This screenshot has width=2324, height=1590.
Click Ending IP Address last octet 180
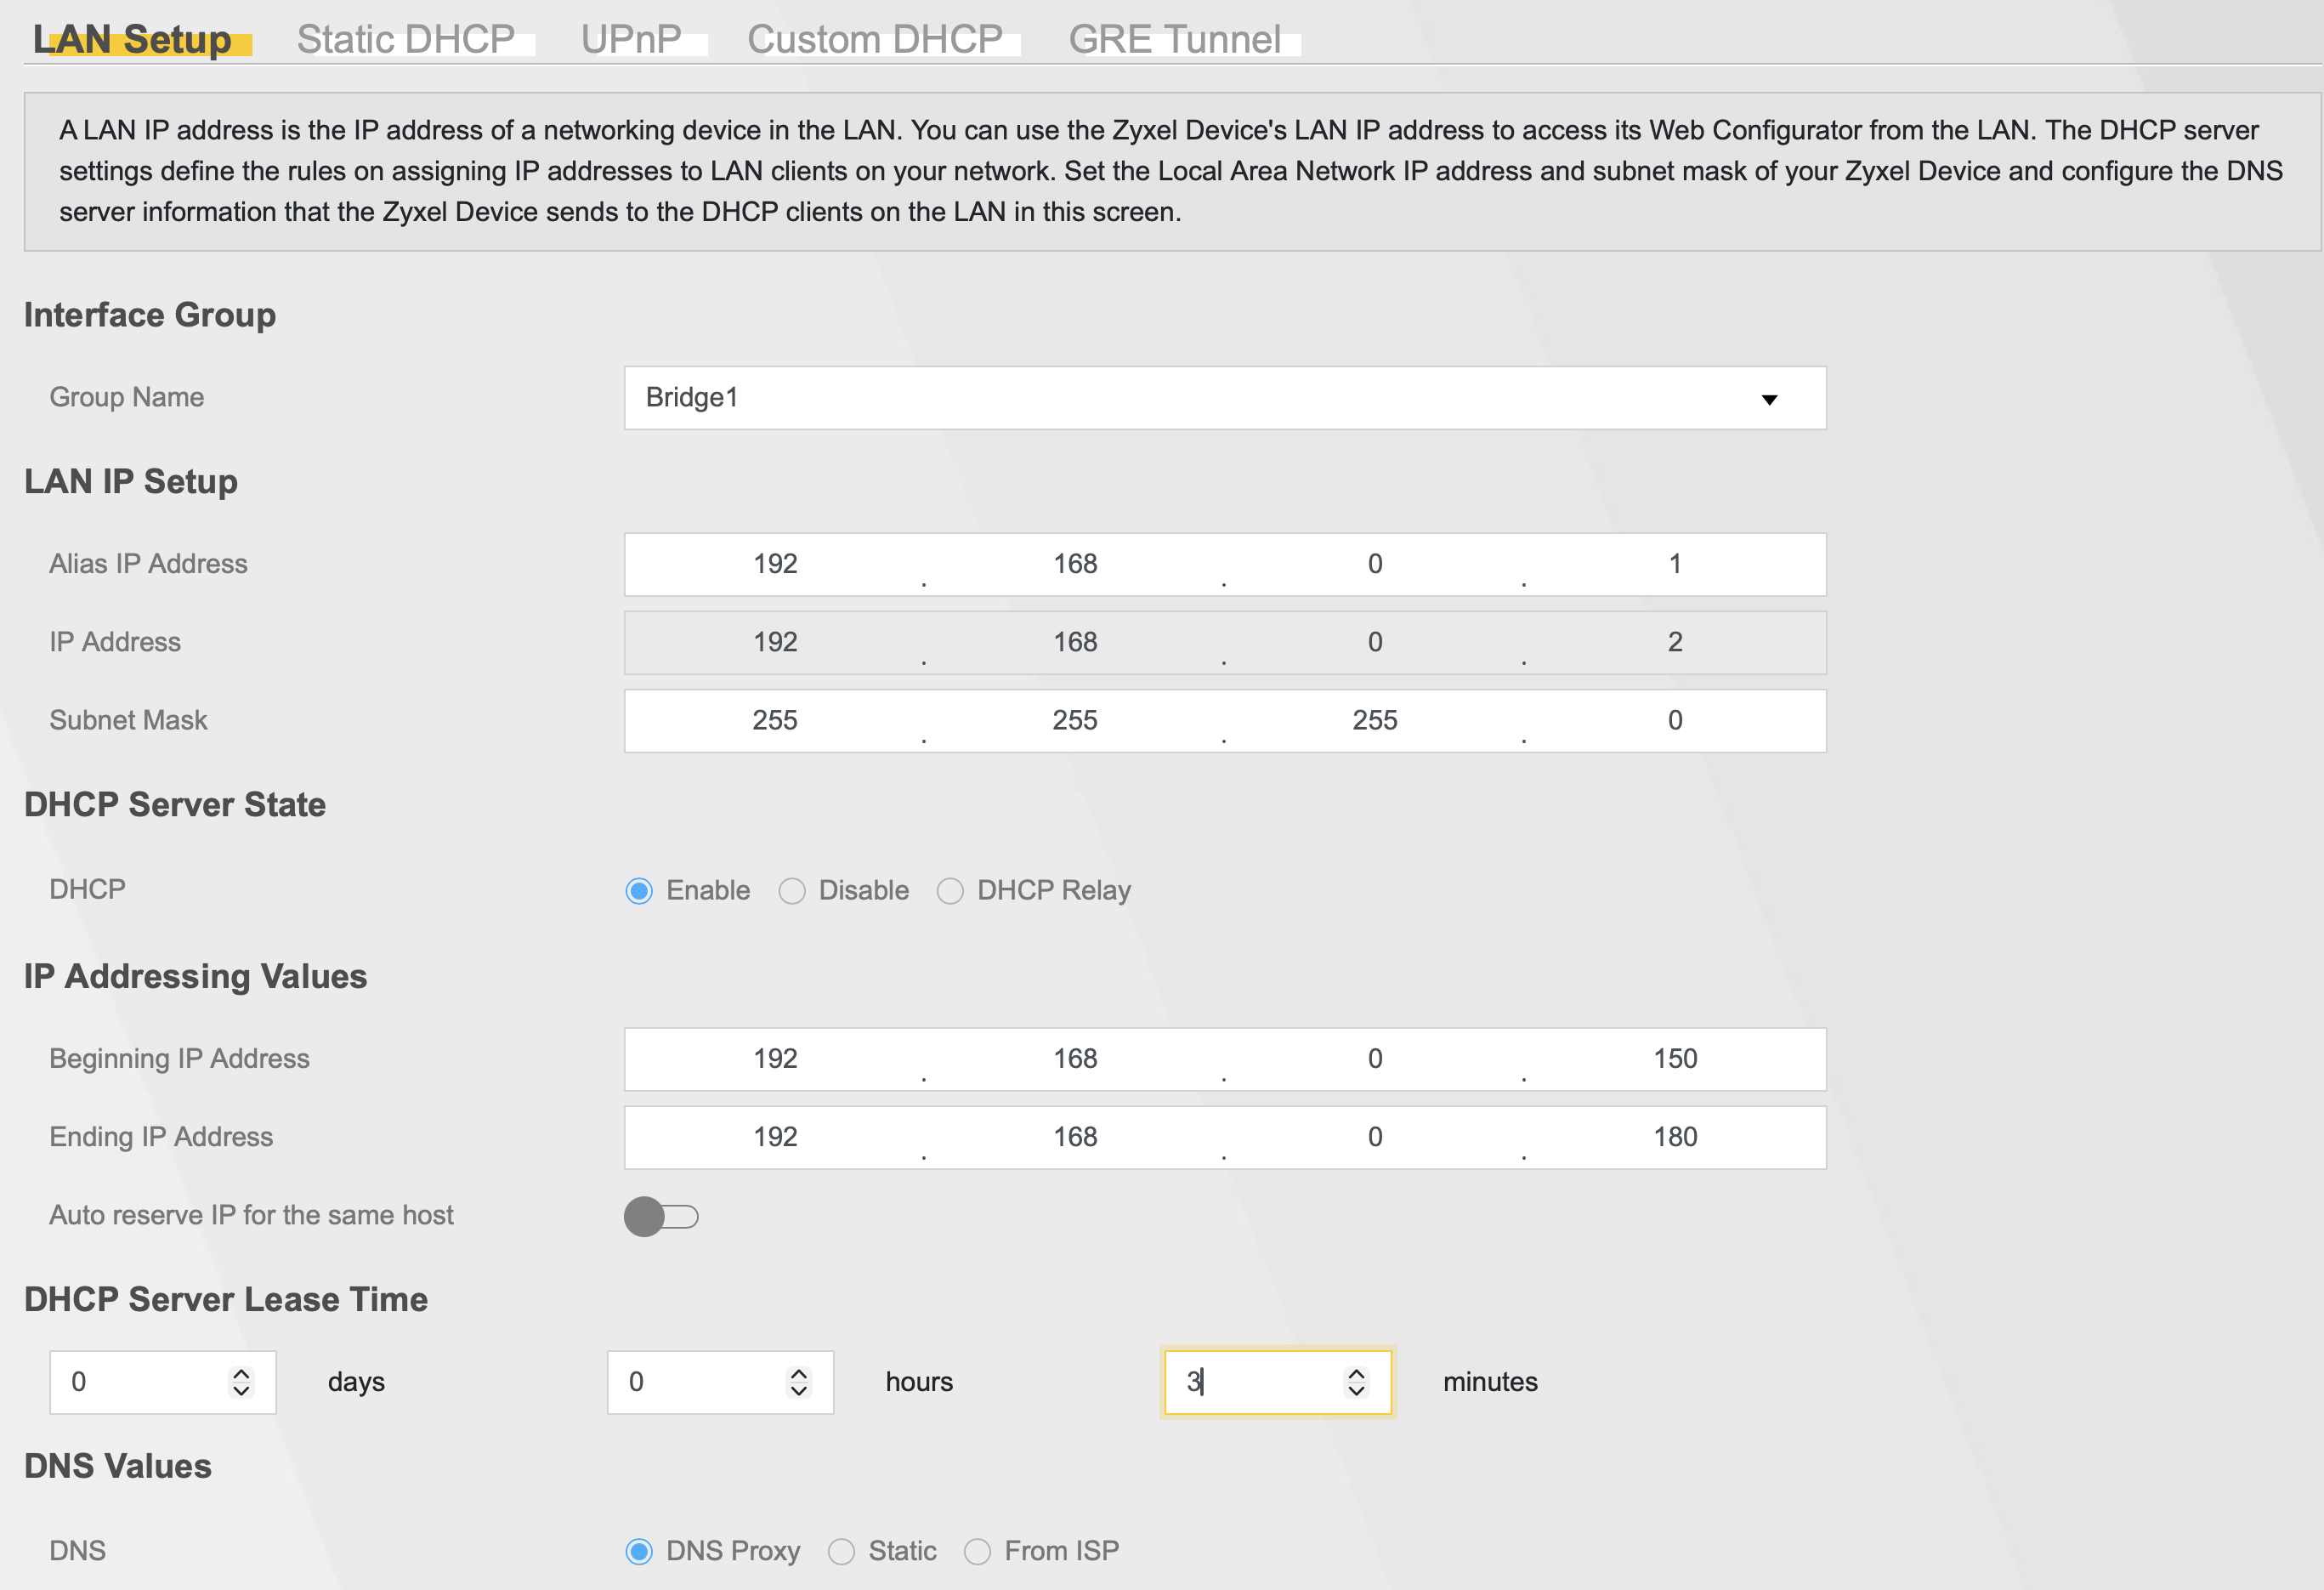pyautogui.click(x=1675, y=1137)
